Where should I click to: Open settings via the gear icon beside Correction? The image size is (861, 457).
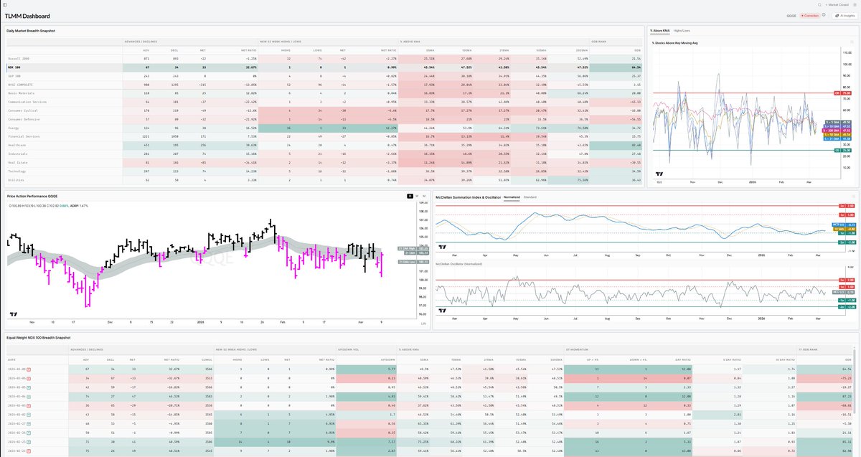(824, 15)
